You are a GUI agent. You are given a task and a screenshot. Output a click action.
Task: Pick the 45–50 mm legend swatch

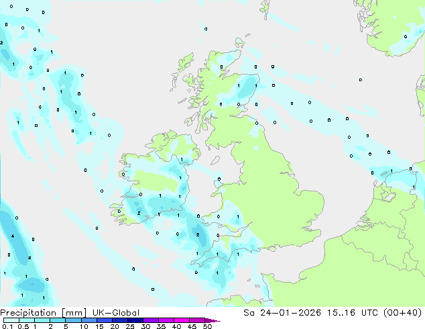click(197, 320)
